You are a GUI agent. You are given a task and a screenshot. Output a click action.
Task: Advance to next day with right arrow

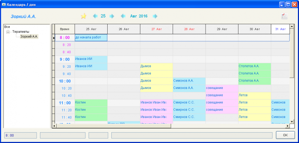[112, 16]
